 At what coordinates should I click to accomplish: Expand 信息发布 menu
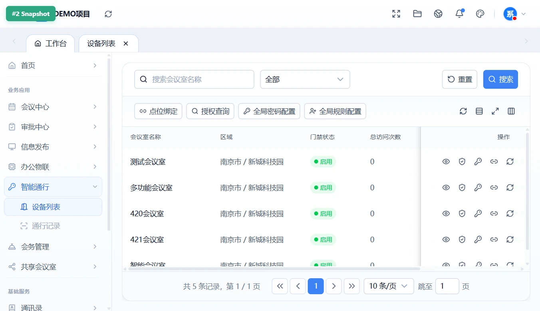pos(53,147)
